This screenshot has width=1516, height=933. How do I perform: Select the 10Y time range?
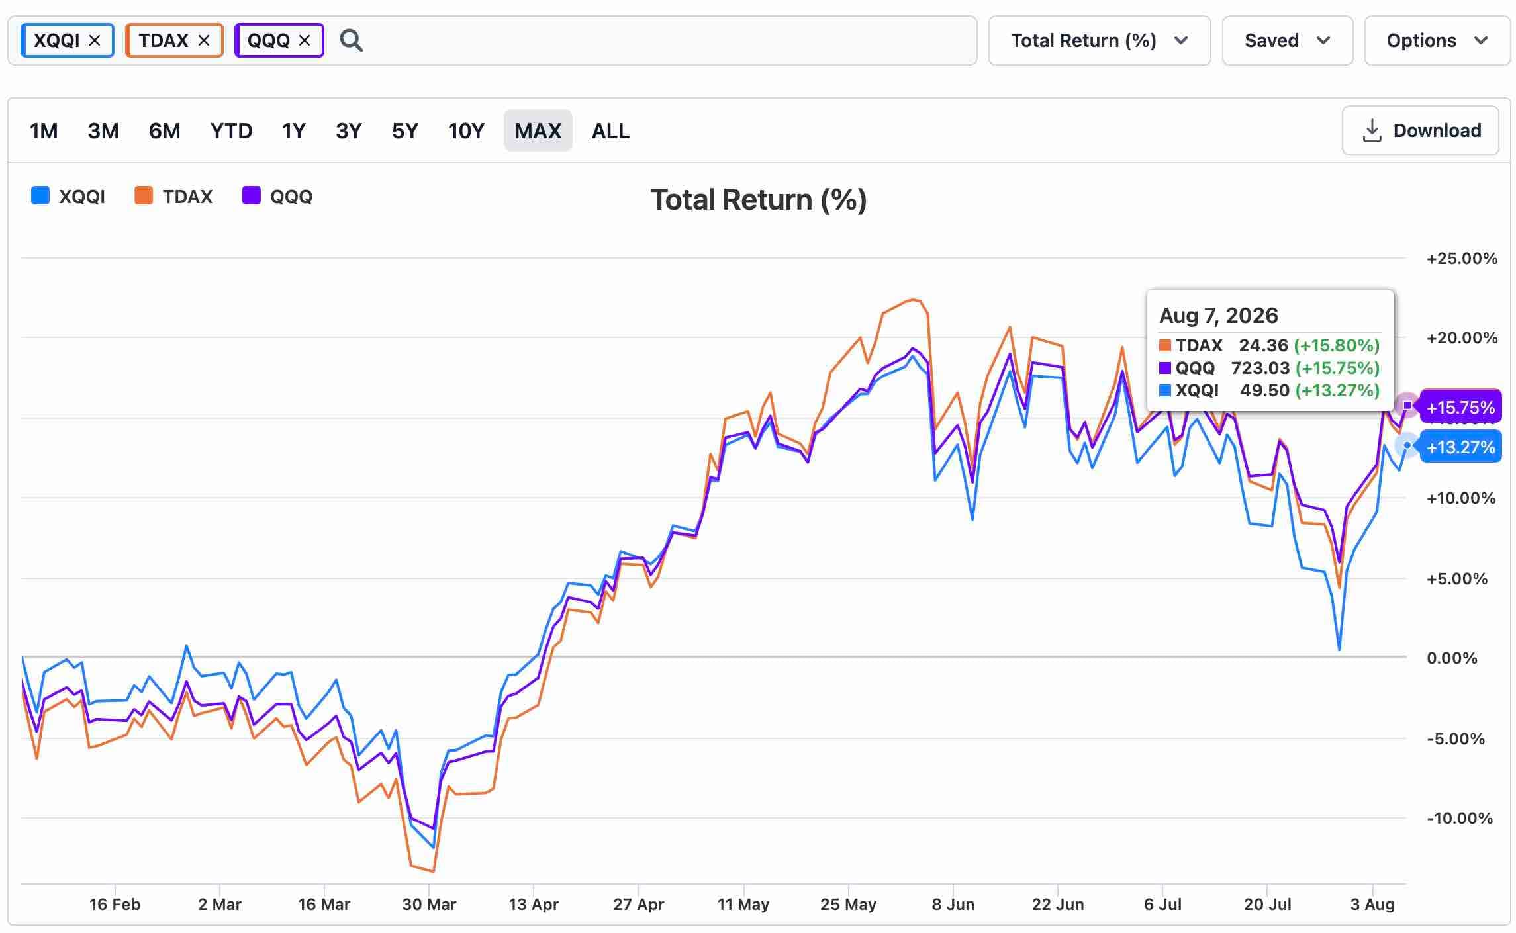click(x=466, y=130)
